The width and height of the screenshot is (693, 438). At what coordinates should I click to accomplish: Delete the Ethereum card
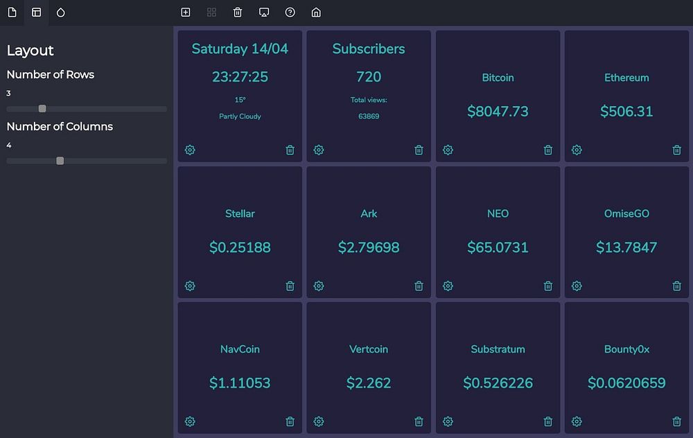point(676,150)
